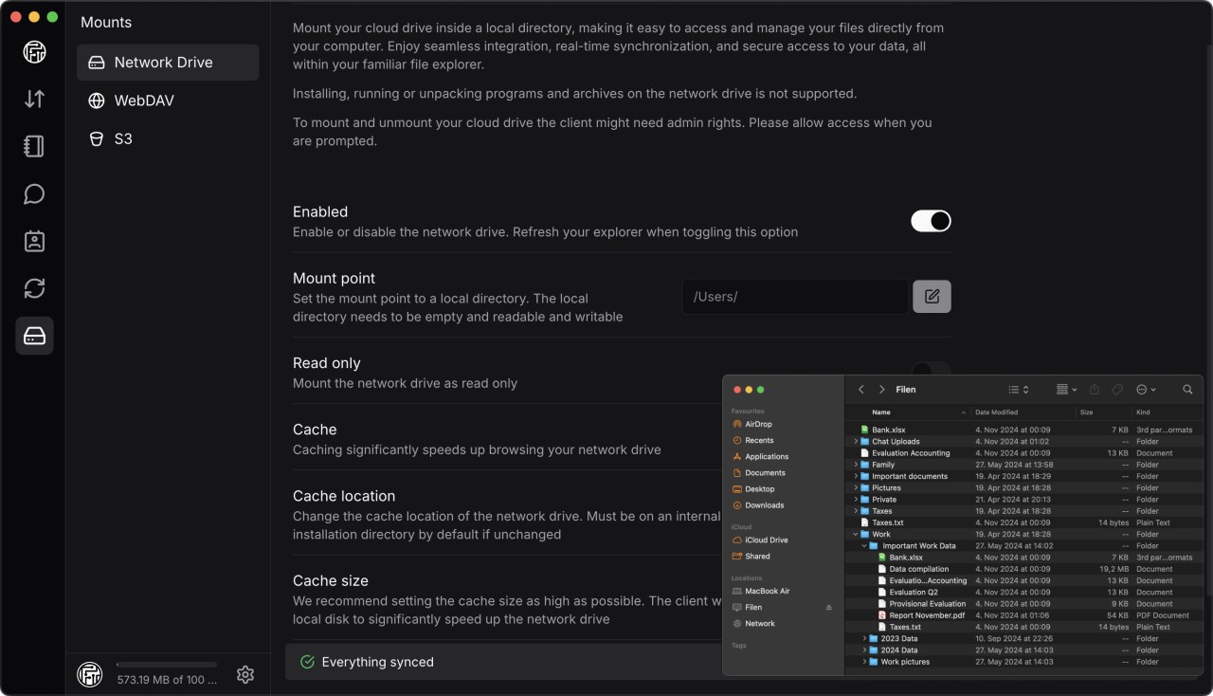Open the Syncs section icon
The height and width of the screenshot is (696, 1213).
click(34, 288)
